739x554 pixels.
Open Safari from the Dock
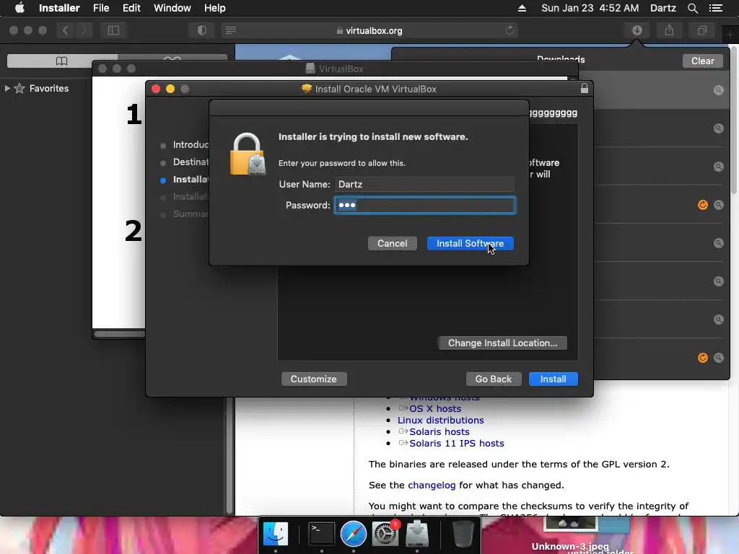353,535
